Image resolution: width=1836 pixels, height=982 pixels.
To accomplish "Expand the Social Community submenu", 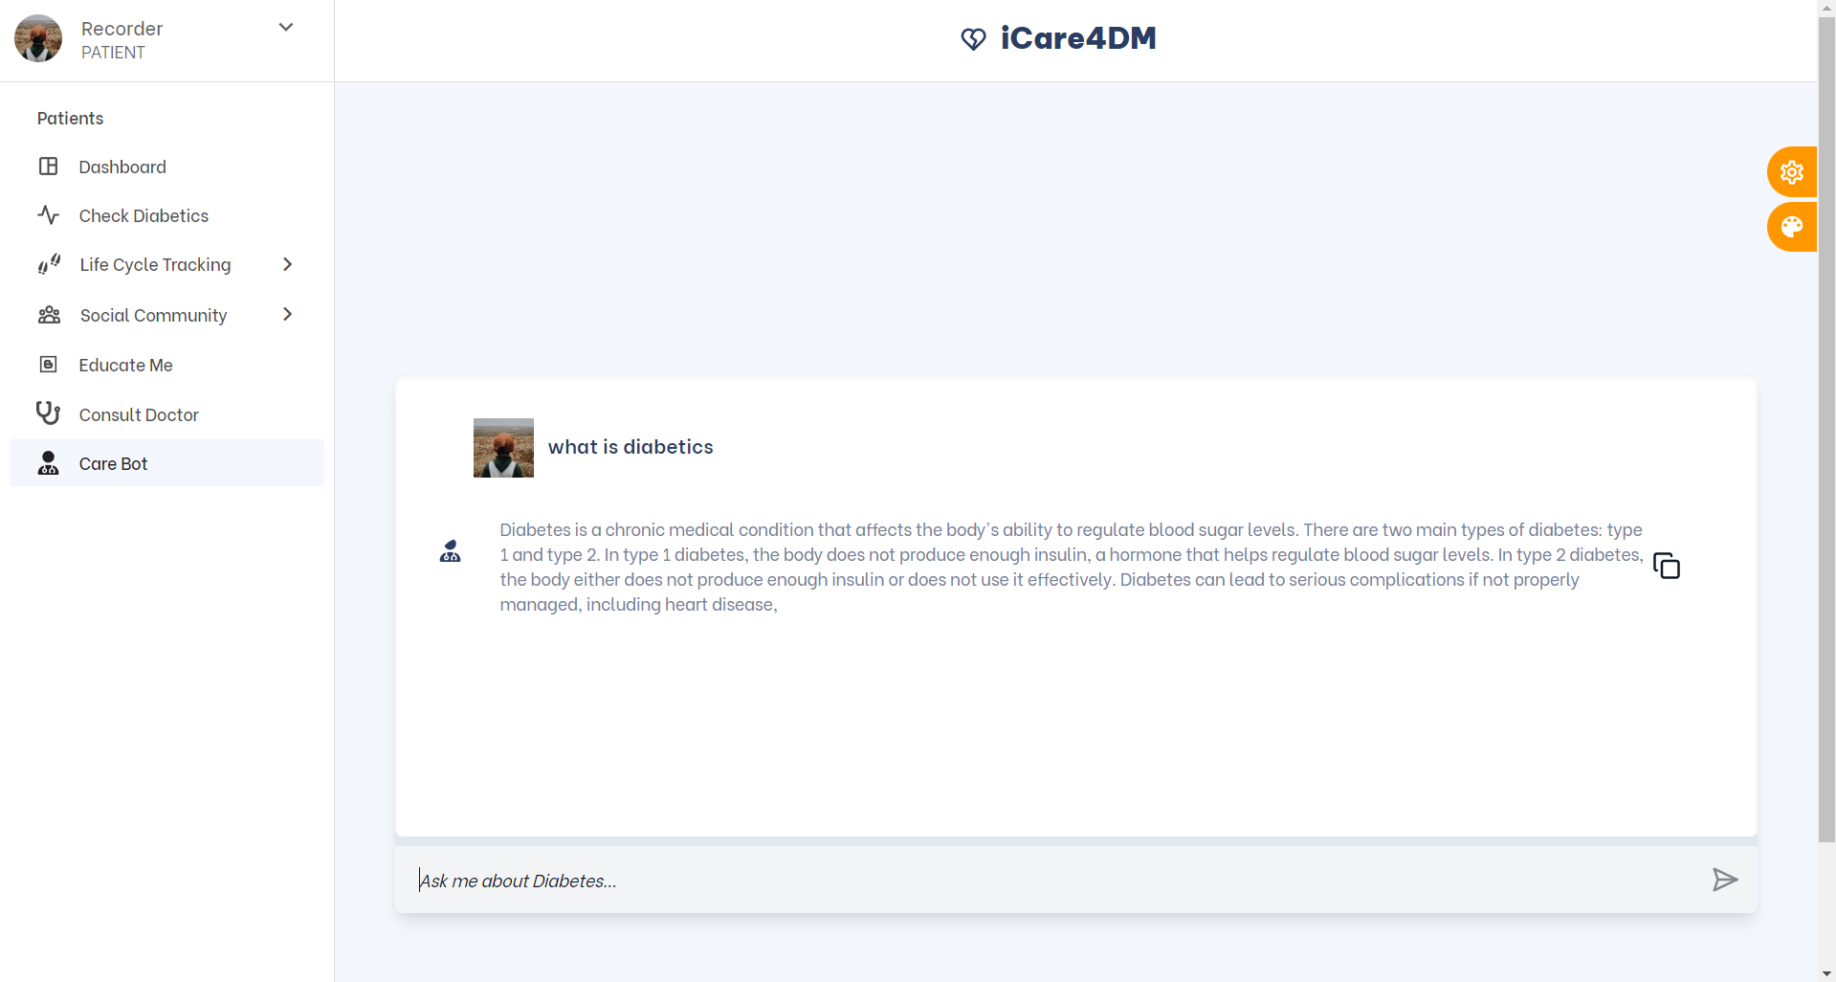I will point(287,314).
